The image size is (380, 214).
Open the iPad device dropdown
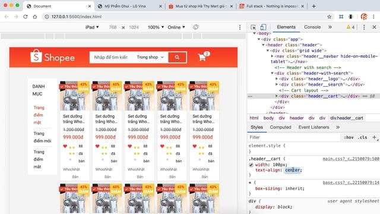(92, 27)
